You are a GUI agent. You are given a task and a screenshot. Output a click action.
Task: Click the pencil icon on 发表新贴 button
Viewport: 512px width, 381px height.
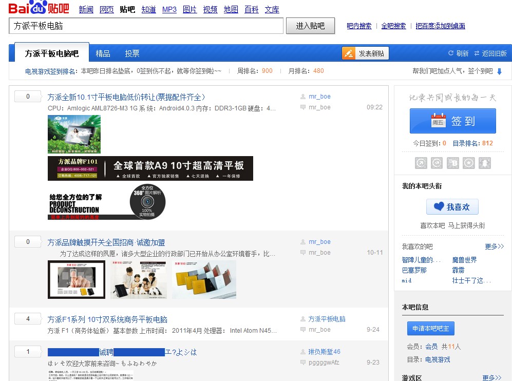[x=348, y=53]
